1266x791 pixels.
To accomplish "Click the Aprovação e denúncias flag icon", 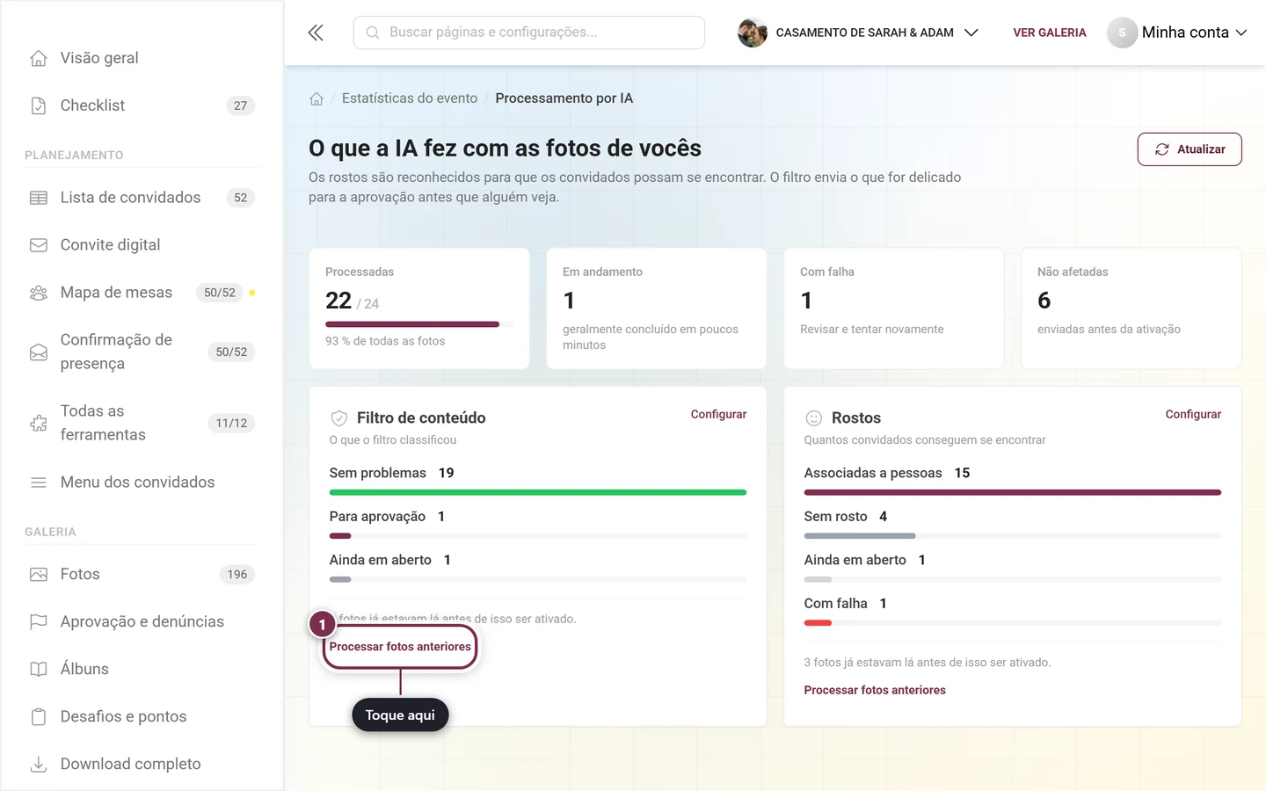I will (x=39, y=621).
